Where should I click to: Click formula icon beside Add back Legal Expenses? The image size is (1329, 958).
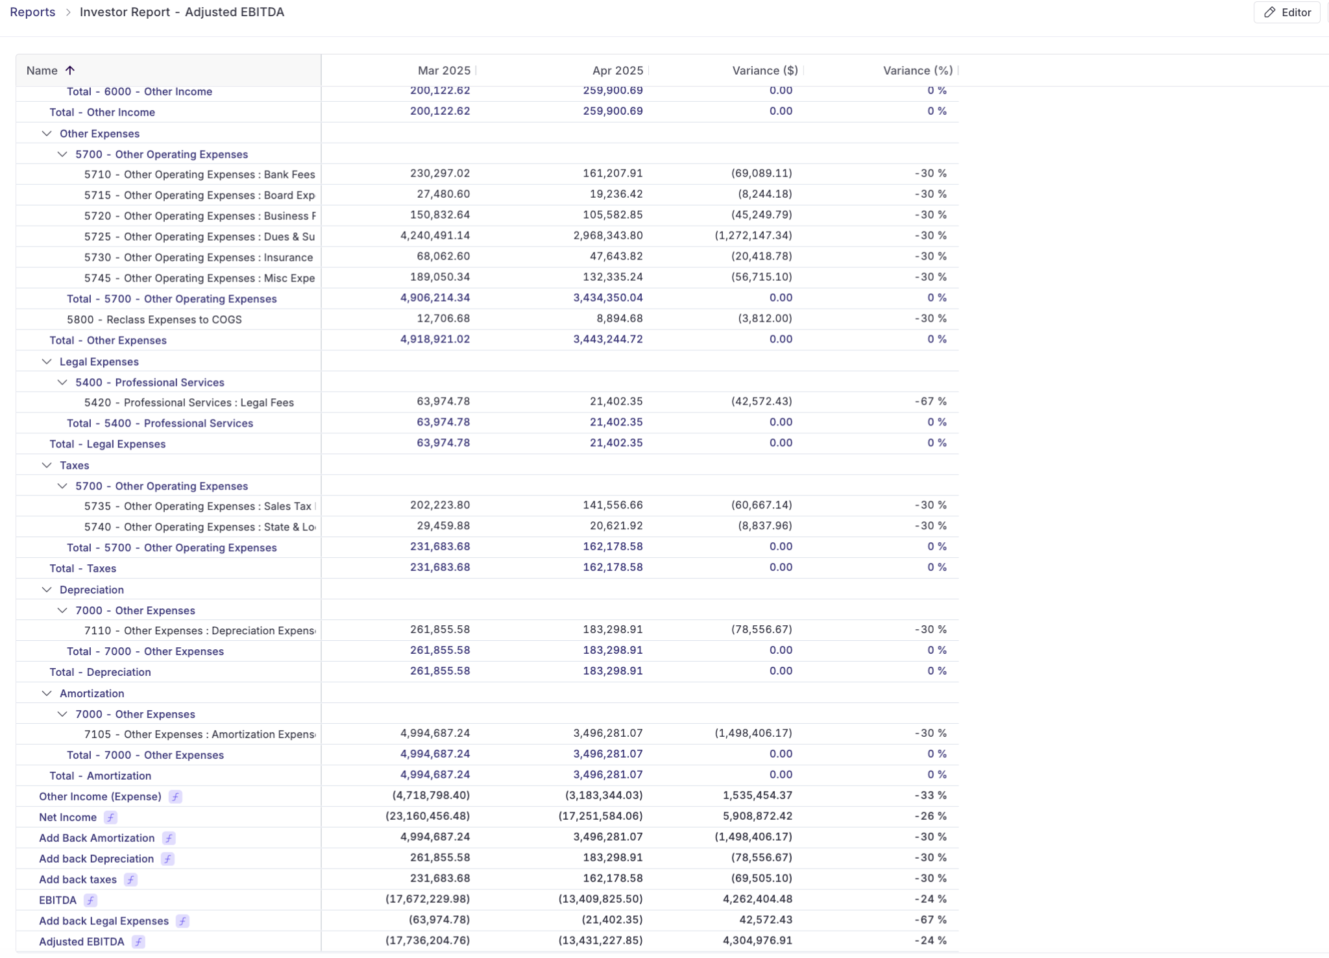tap(182, 921)
